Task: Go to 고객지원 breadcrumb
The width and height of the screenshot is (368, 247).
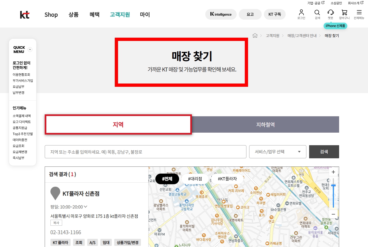Action: (x=273, y=35)
